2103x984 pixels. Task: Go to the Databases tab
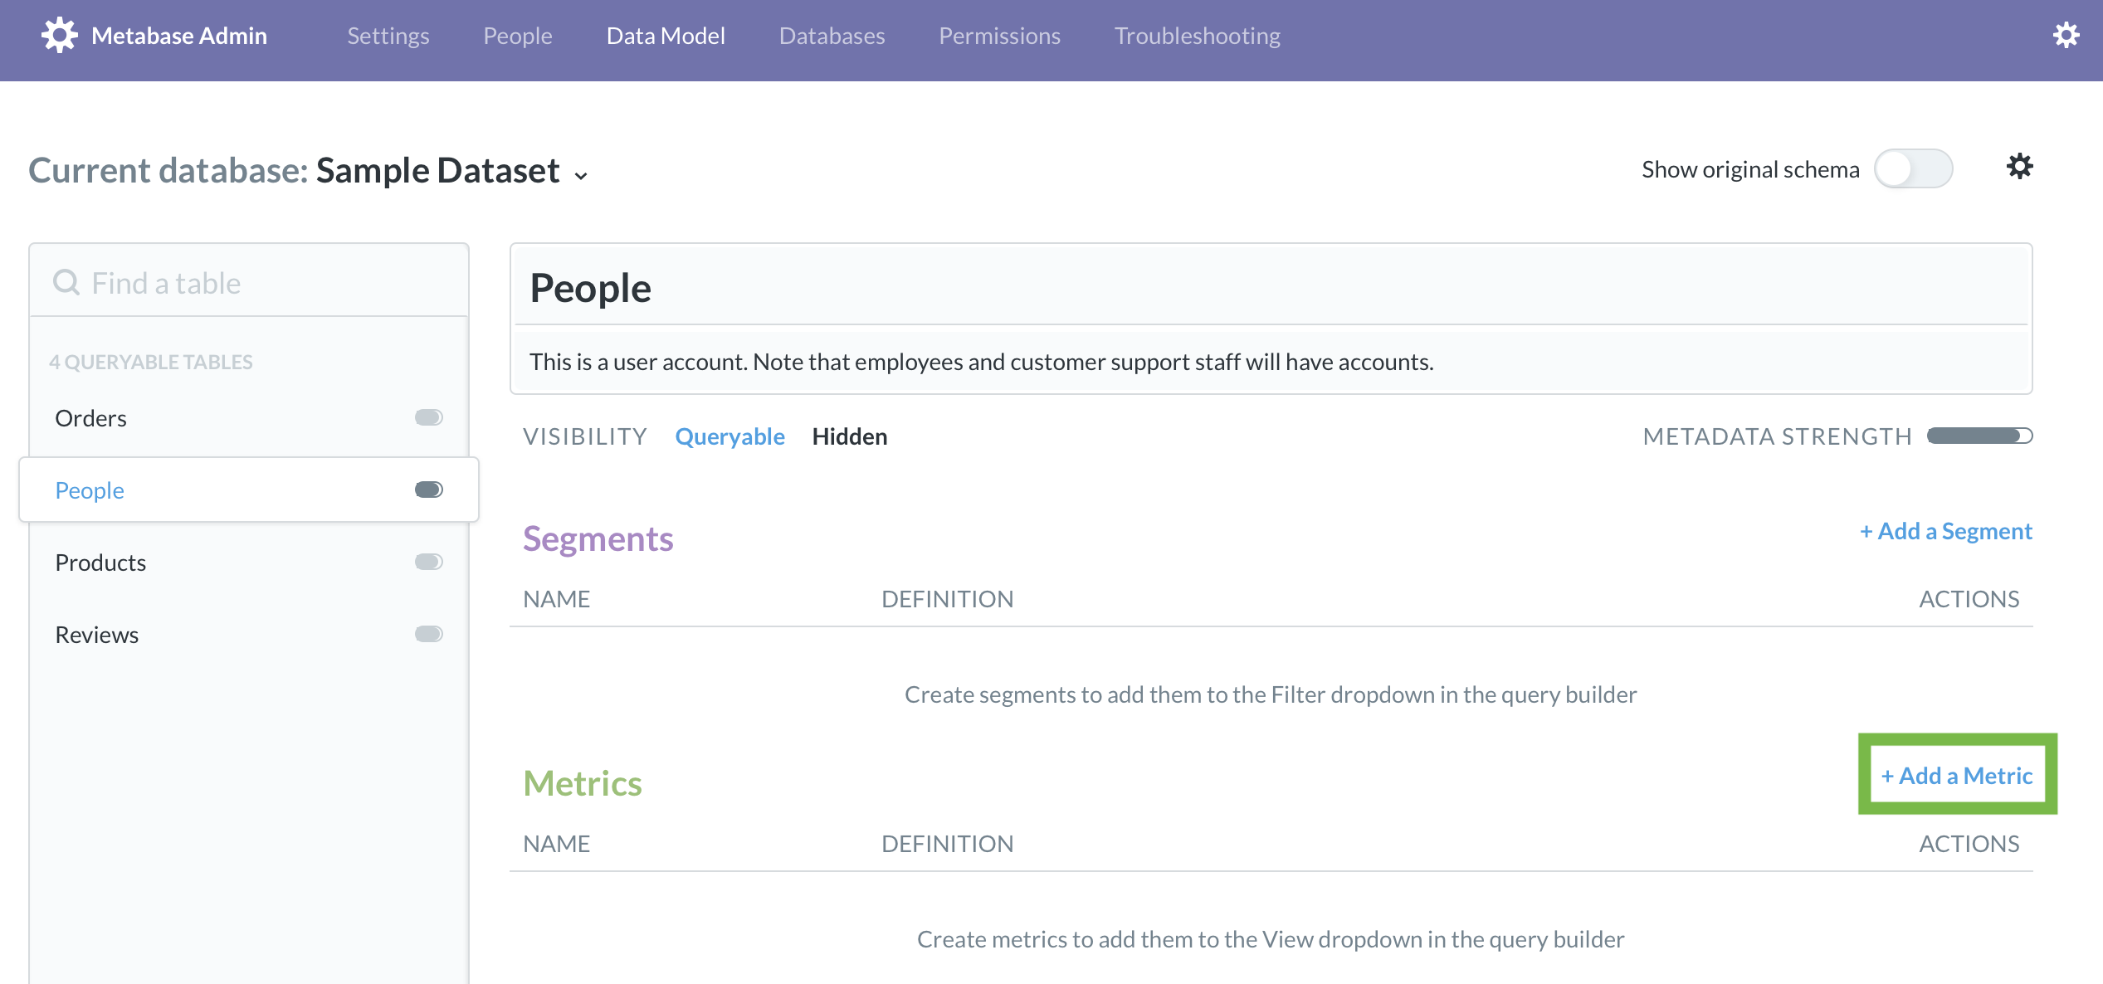click(x=832, y=36)
